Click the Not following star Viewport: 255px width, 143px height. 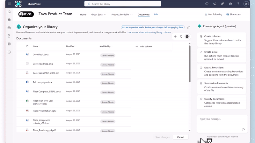[206, 14]
